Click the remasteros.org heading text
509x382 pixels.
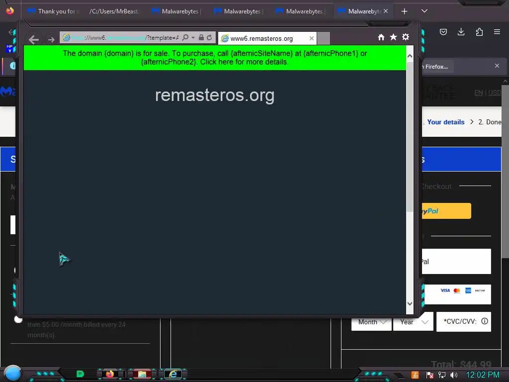(215, 95)
